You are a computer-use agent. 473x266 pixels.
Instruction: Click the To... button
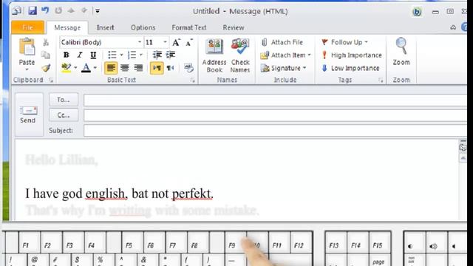tap(64, 100)
